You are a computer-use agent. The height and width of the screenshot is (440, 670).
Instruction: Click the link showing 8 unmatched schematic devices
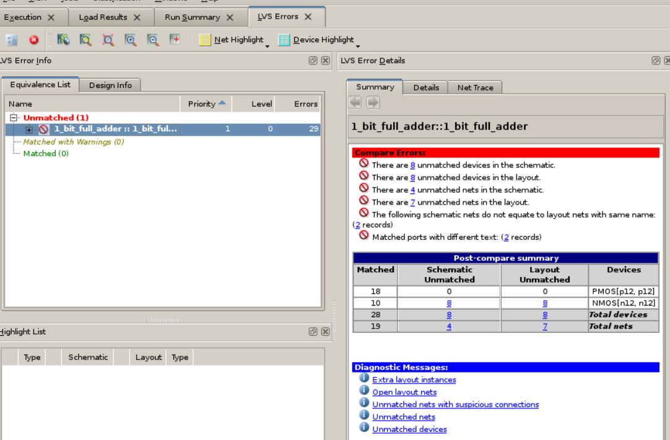[412, 165]
